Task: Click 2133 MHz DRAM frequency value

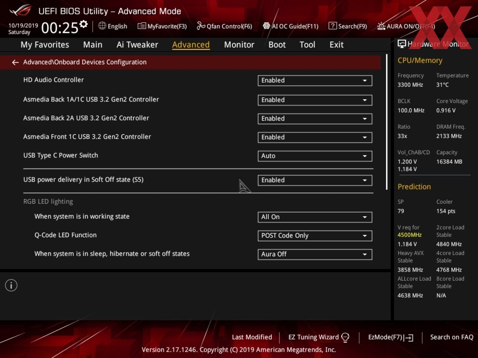Action: coord(449,136)
